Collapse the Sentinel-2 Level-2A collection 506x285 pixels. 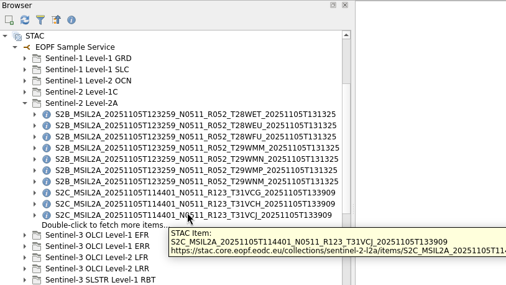pos(25,103)
